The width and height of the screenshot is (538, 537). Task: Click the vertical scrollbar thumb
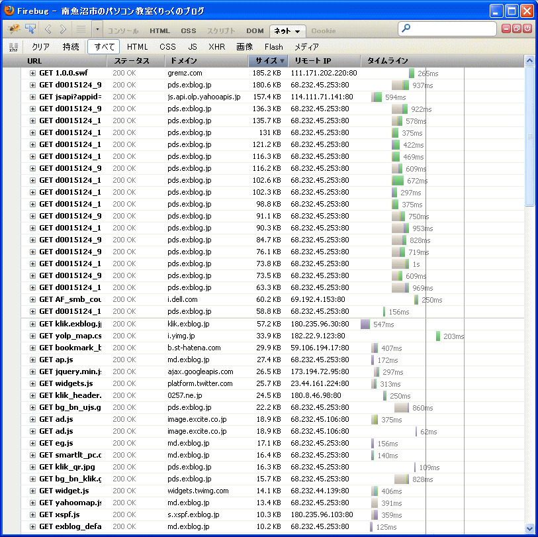529,136
